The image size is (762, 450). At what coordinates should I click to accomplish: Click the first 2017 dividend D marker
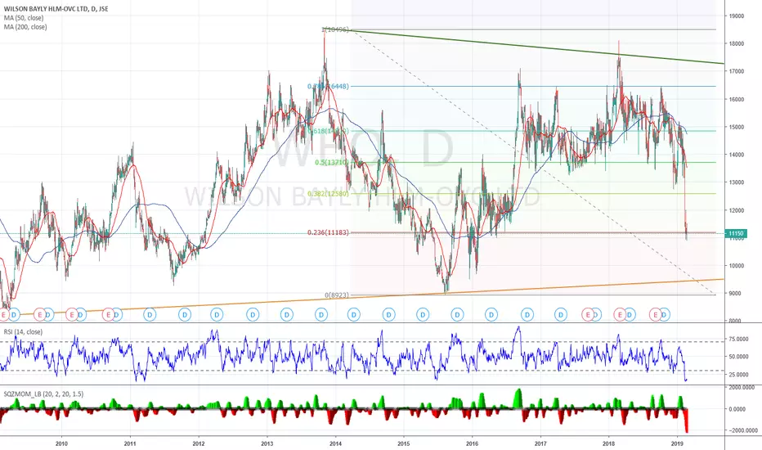(x=561, y=315)
